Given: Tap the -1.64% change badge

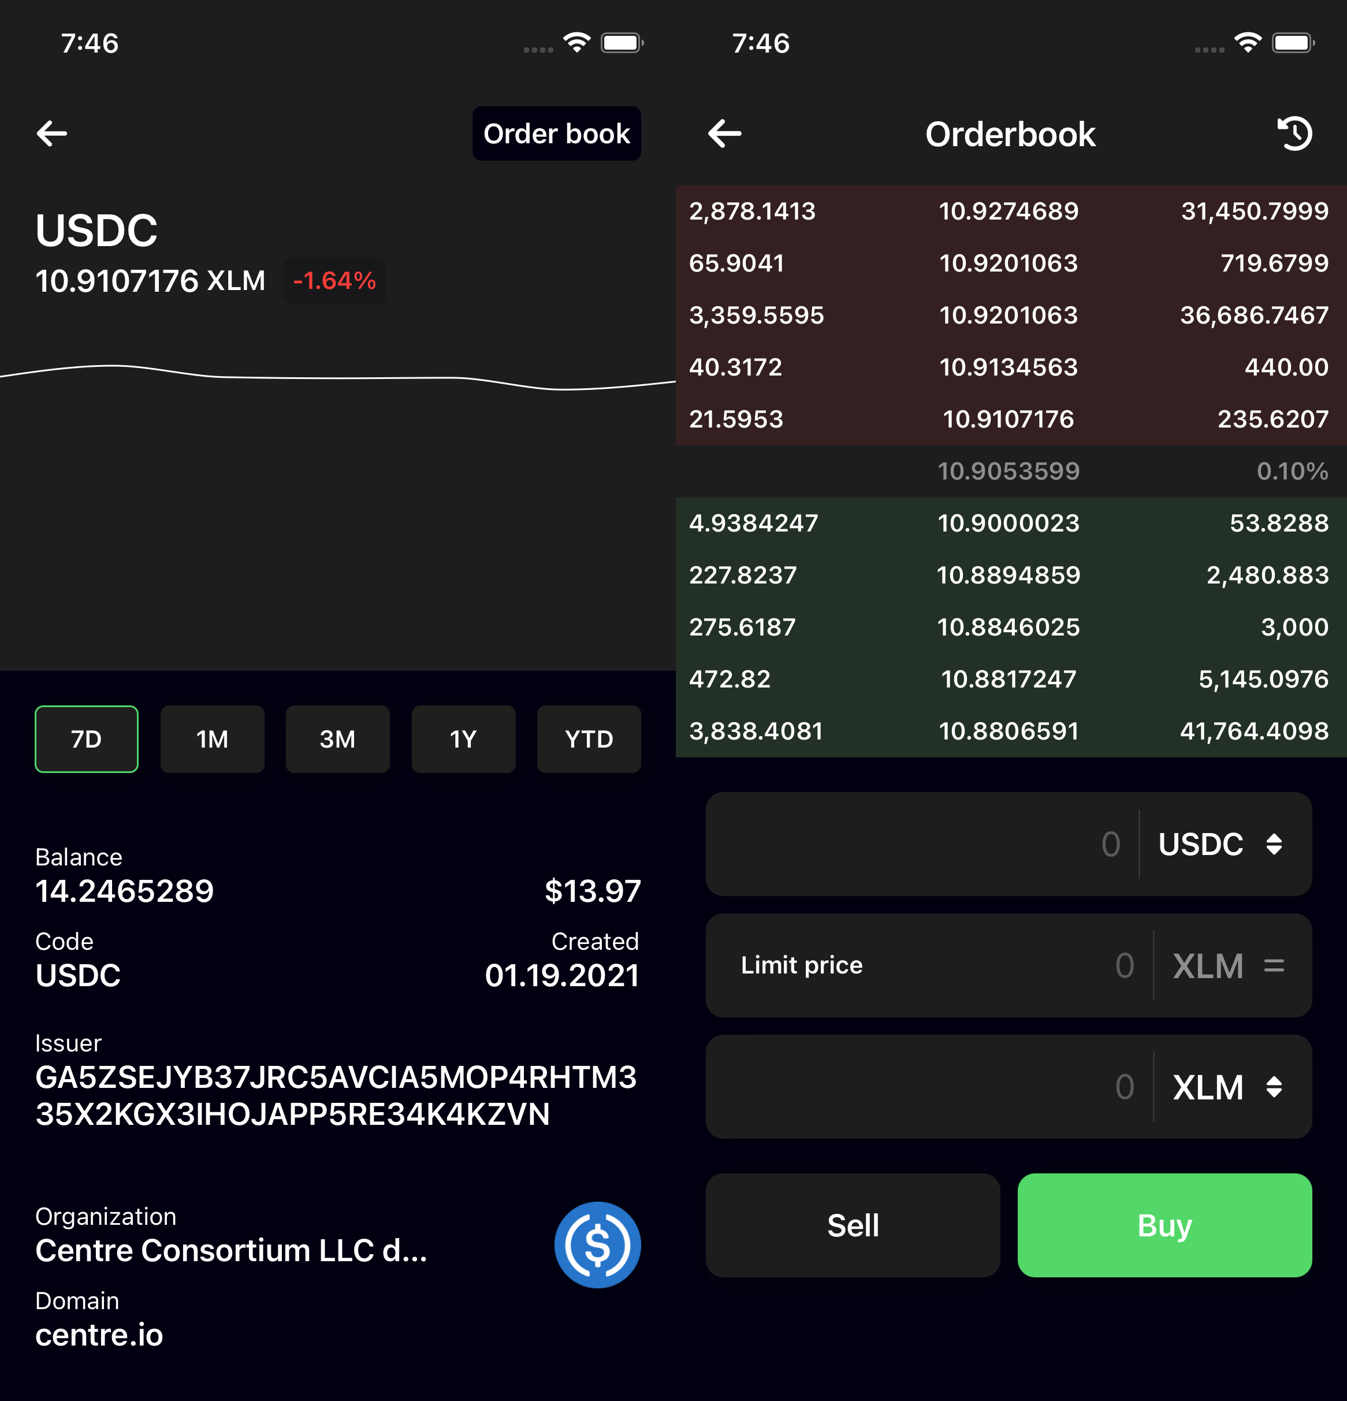Looking at the screenshot, I should click(334, 281).
